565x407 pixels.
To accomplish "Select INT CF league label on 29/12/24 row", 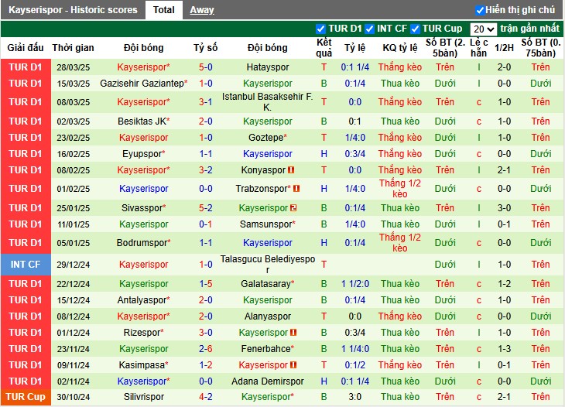I will click(26, 265).
